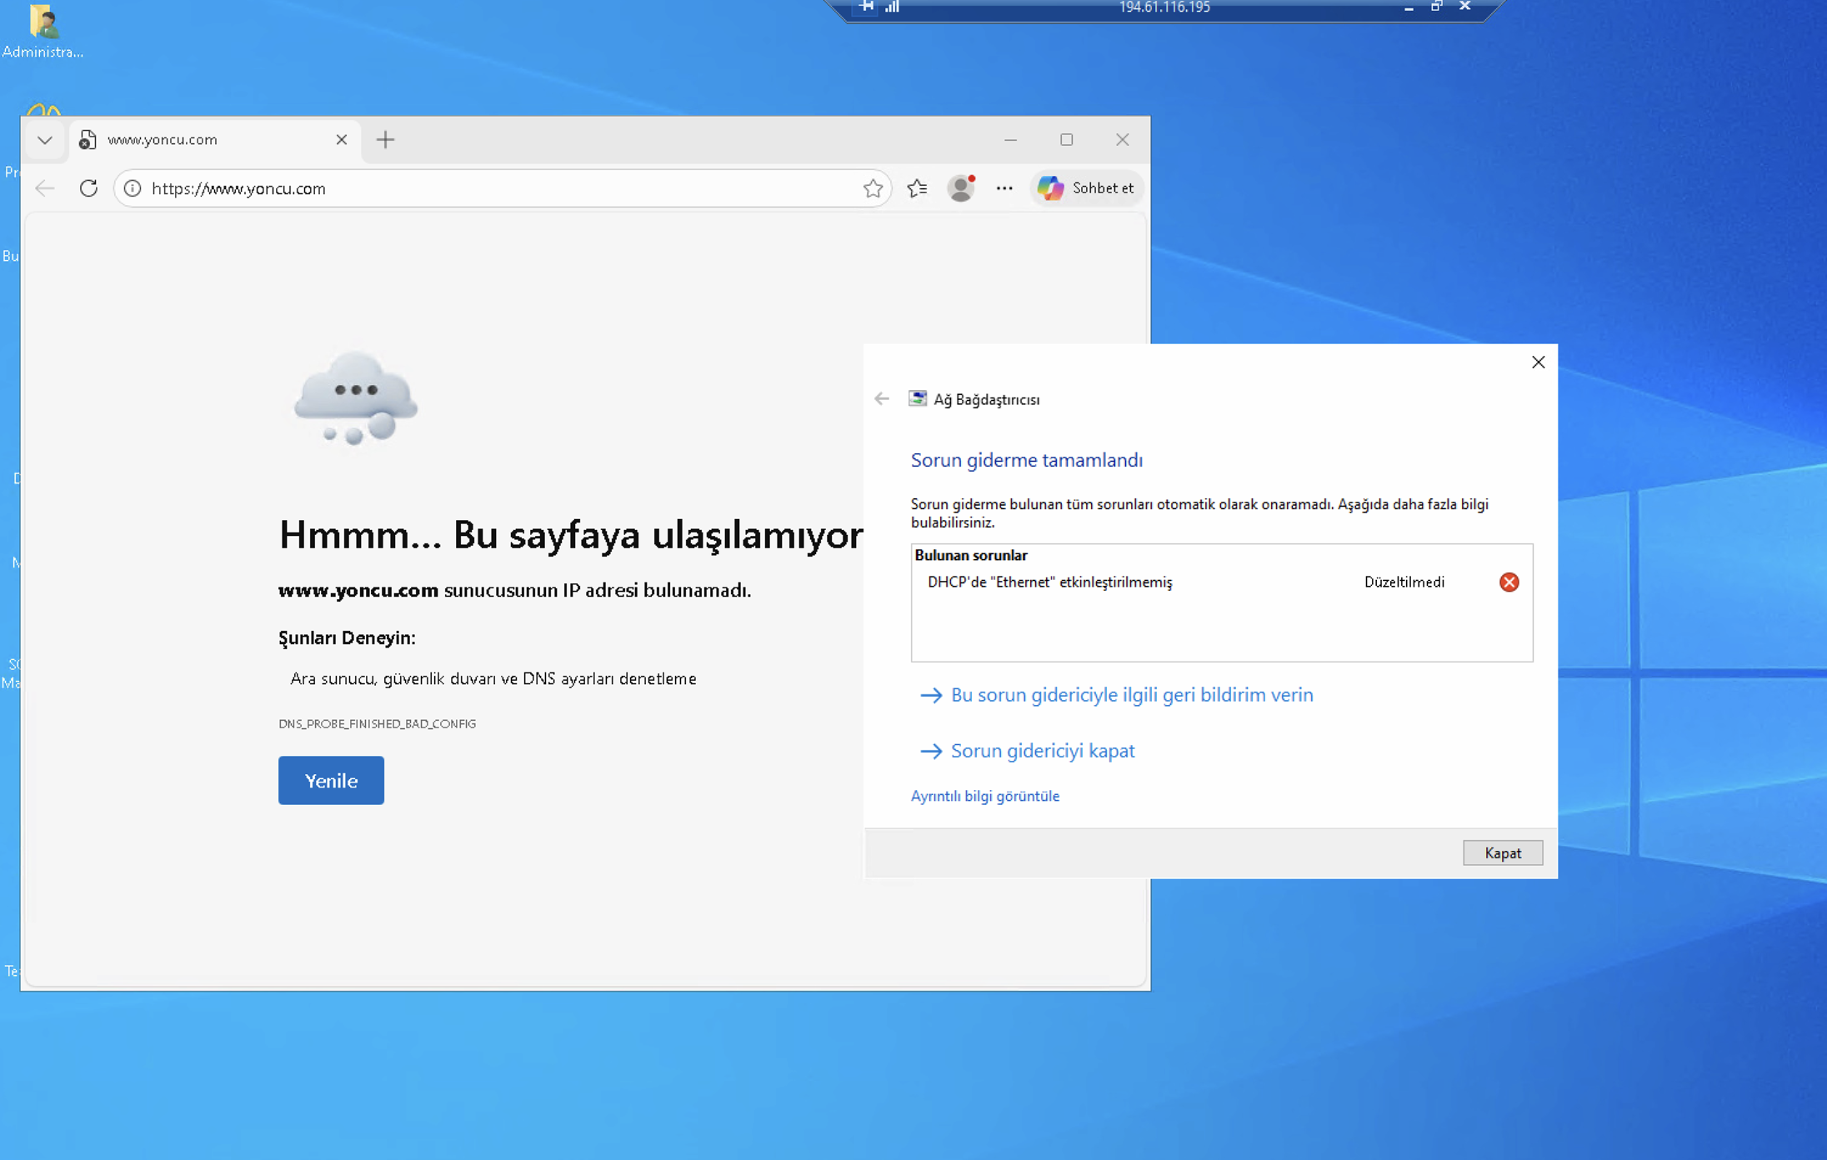1827x1160 pixels.
Task: Click the DNS_PROBE_FINISHED_BAD_CONFIG error code
Action: 377,724
